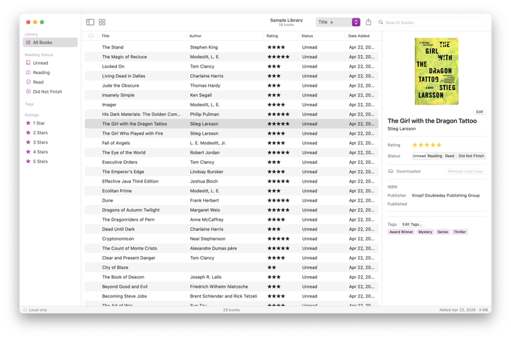
Task: Select The Girl Who Played with Fire
Action: tap(231, 133)
